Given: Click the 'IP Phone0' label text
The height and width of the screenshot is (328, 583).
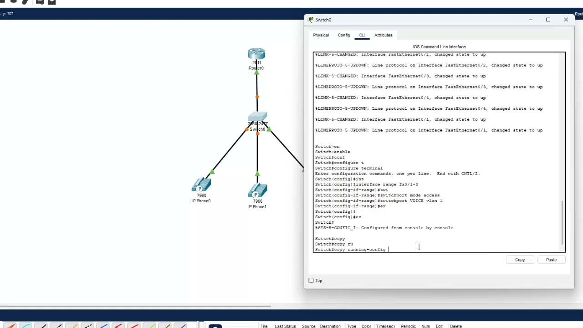Looking at the screenshot, I should (x=201, y=201).
